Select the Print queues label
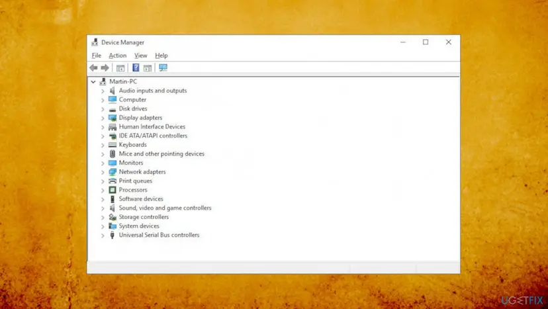The image size is (548, 309). 135,181
